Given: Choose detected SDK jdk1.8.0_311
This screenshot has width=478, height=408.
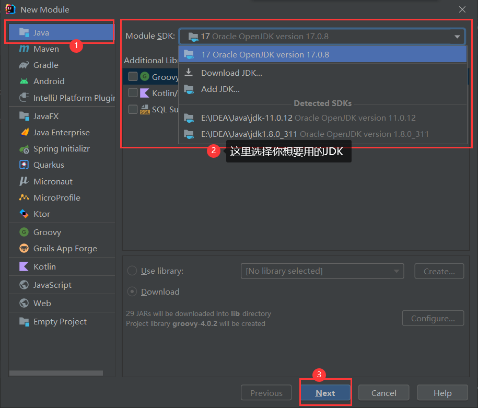Looking at the screenshot, I should pos(322,134).
